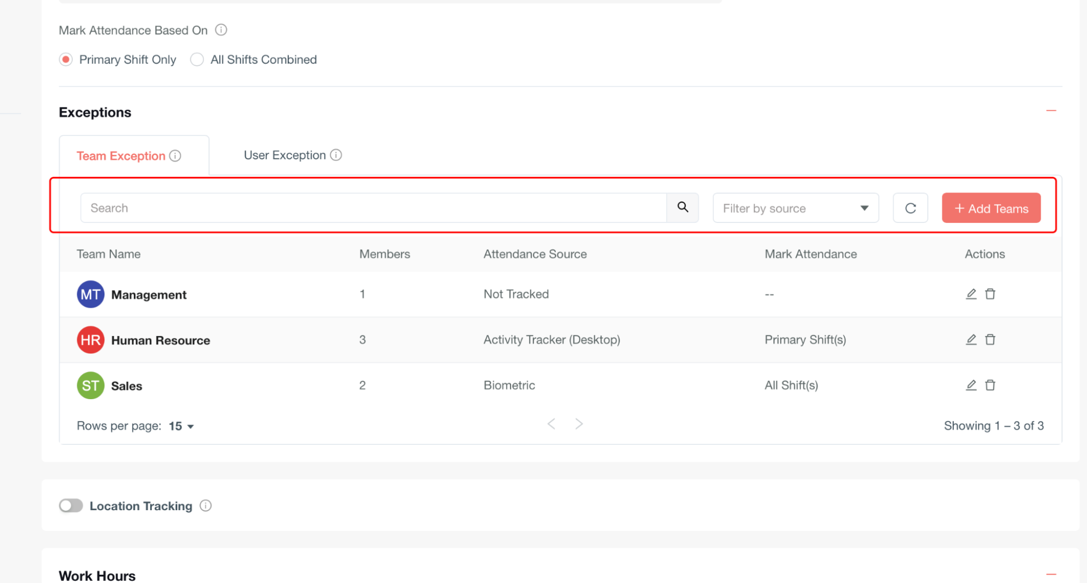Image resolution: width=1087 pixels, height=583 pixels.
Task: Click the Add Teams button
Action: [991, 208]
